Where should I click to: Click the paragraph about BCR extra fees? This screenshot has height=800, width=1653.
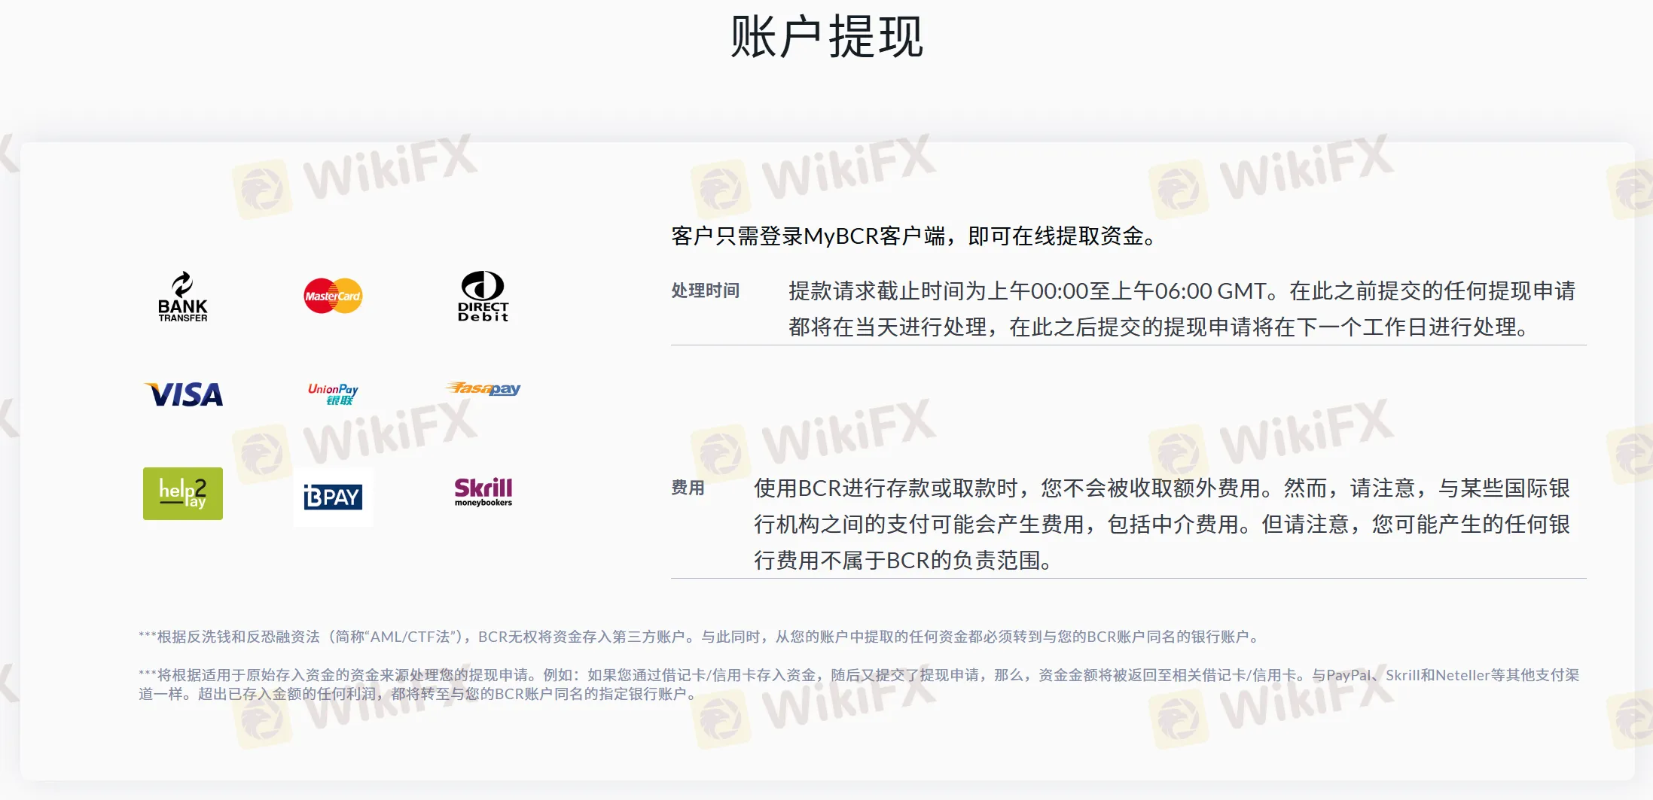[1161, 524]
